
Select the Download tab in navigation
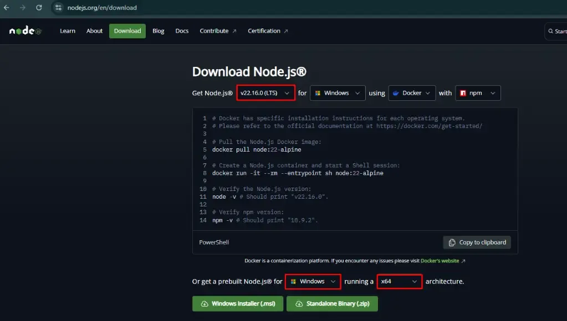coord(127,31)
